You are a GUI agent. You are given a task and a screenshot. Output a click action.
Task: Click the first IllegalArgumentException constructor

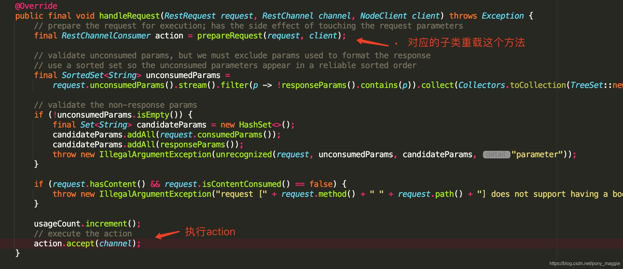pos(155,154)
